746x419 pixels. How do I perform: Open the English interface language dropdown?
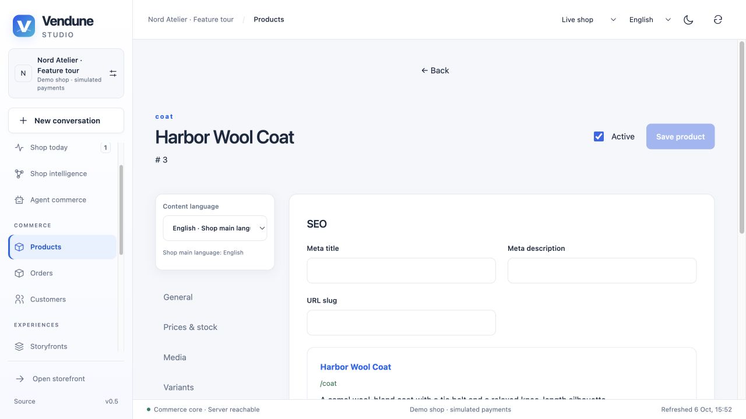pos(649,20)
